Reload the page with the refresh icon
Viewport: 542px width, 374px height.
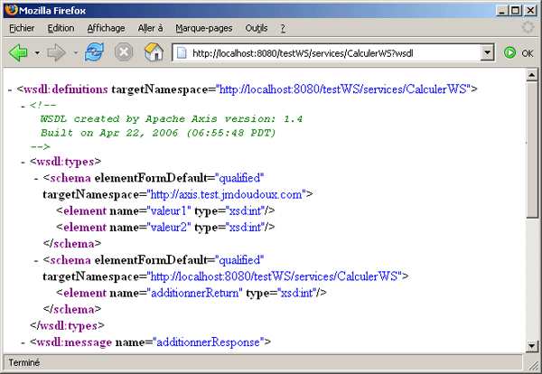click(x=94, y=52)
